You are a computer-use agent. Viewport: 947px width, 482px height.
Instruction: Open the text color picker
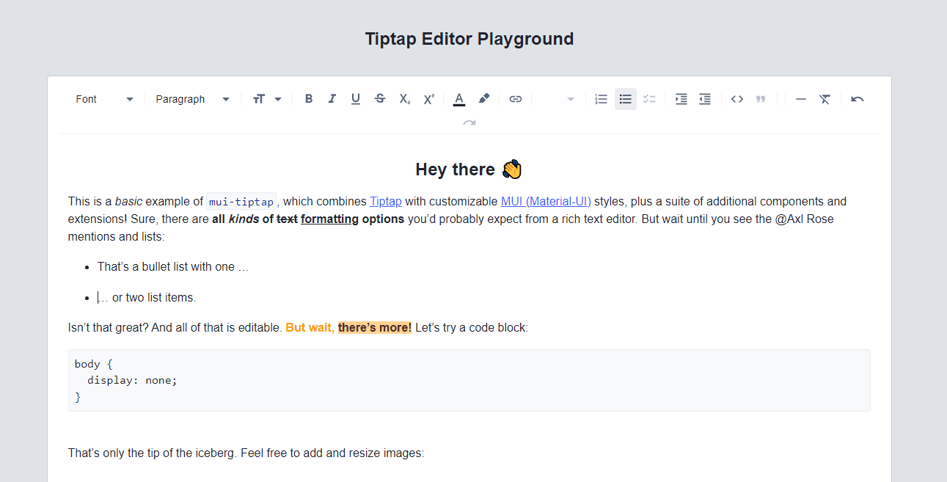pos(459,99)
